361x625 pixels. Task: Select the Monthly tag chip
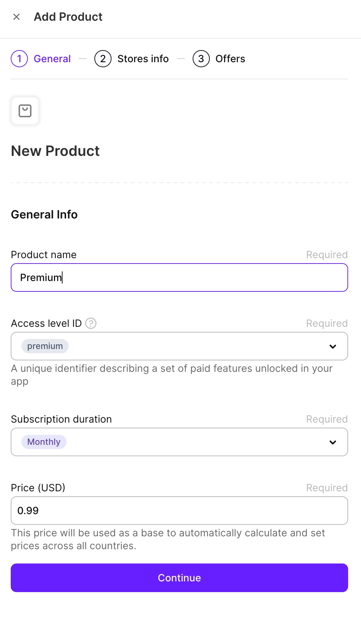[x=44, y=442]
